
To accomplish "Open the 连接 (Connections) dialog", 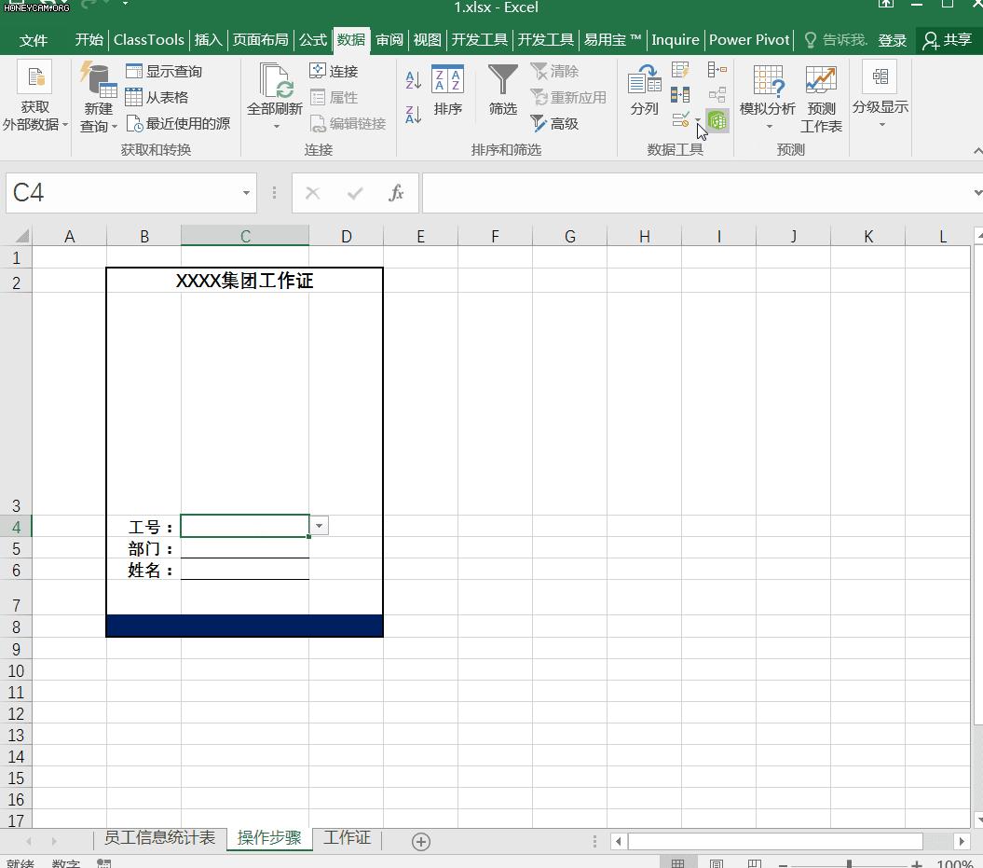I will [334, 72].
